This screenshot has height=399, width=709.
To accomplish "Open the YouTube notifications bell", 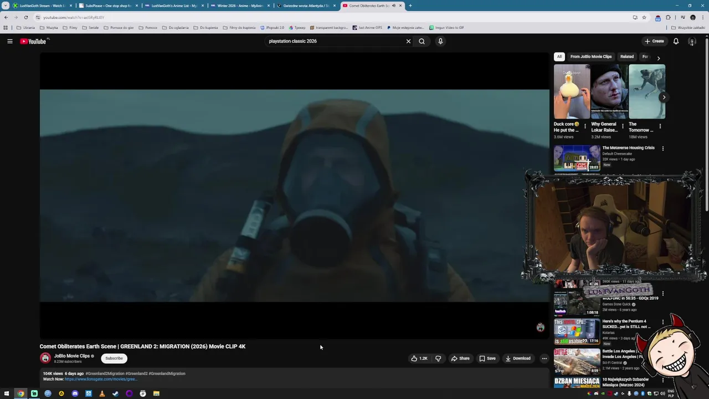I will pos(676,41).
